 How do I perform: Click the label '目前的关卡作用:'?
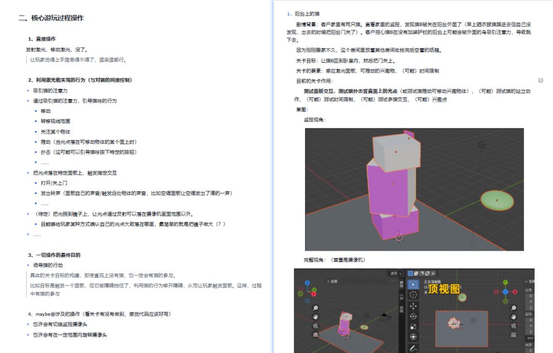click(x=314, y=81)
